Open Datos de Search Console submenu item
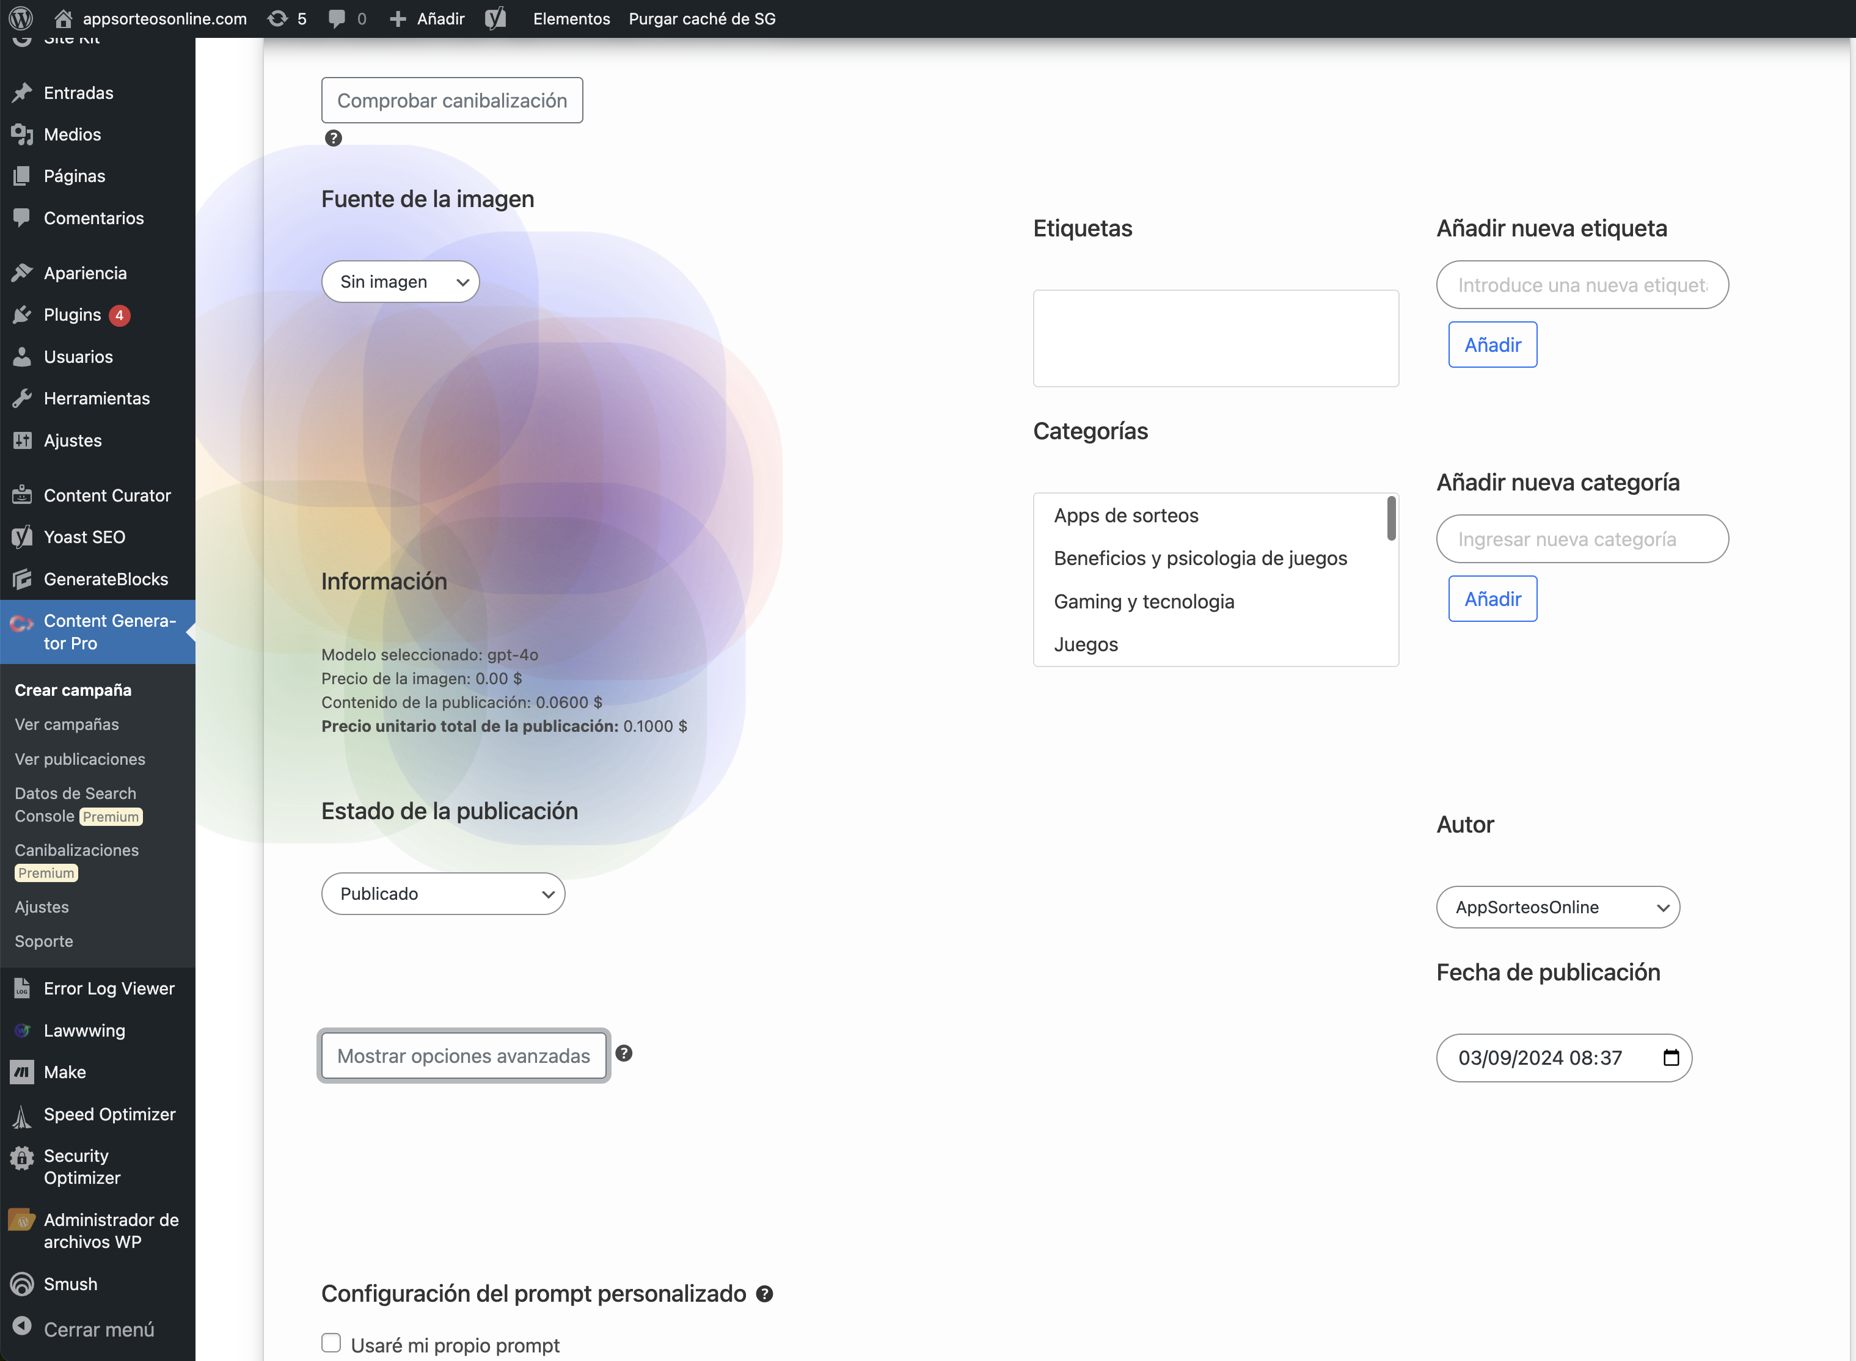Image resolution: width=1856 pixels, height=1361 pixels. [x=79, y=804]
